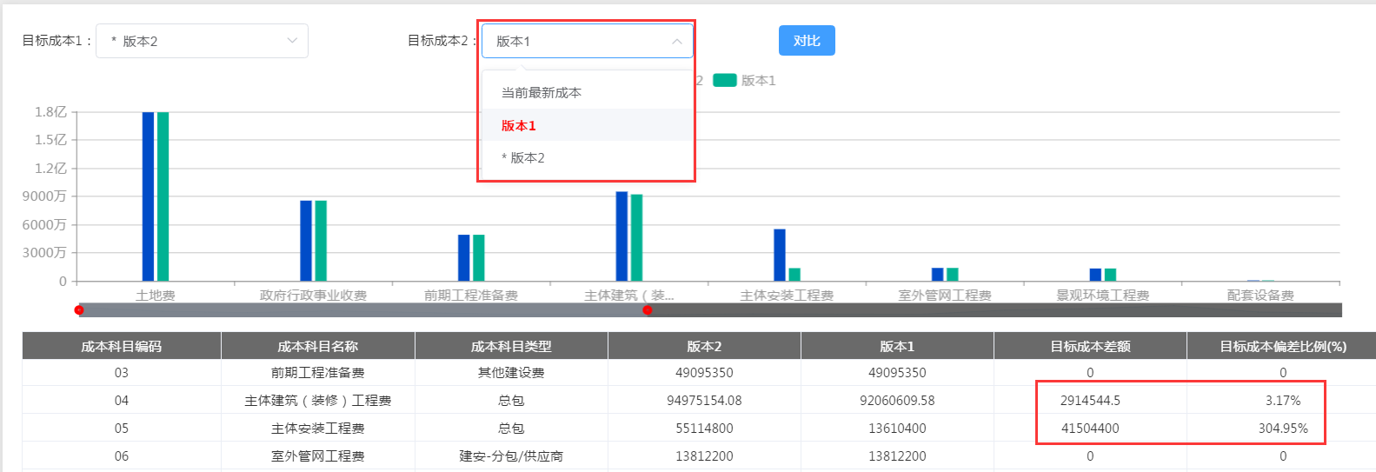Click row code cell 04
Image resolution: width=1376 pixels, height=472 pixels.
pyautogui.click(x=122, y=400)
